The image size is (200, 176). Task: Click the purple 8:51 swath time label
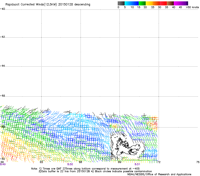(137, 164)
